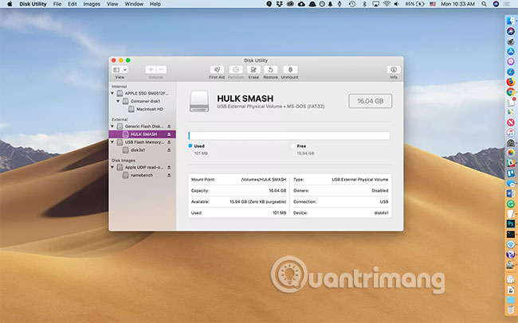
Task: Eject HULK SMASH using its eject icon
Action: pos(169,134)
